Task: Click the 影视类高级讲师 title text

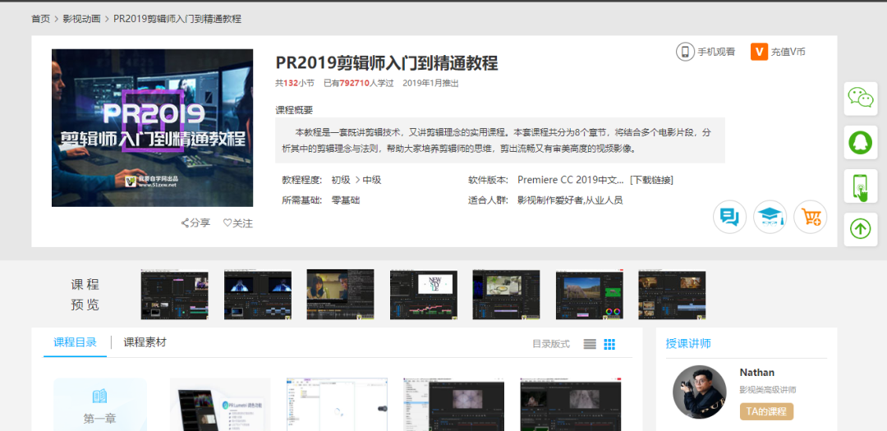Action: [x=768, y=390]
